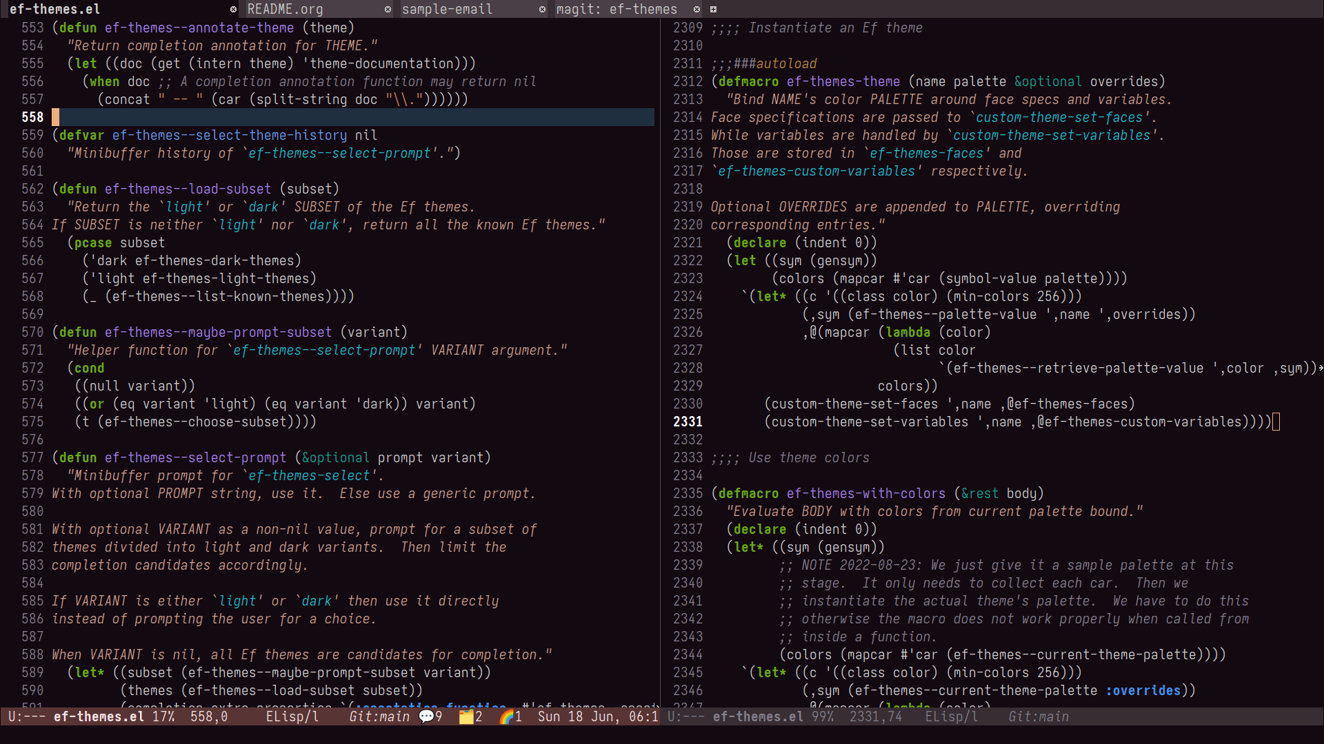The width and height of the screenshot is (1324, 744).
Task: Add a new tab with plus icon
Action: coord(713,9)
